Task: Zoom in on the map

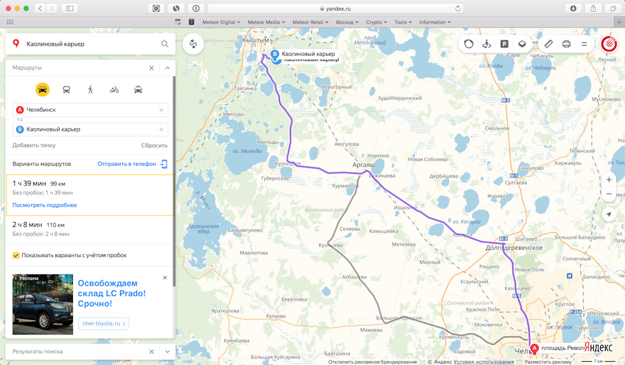Action: tap(609, 180)
